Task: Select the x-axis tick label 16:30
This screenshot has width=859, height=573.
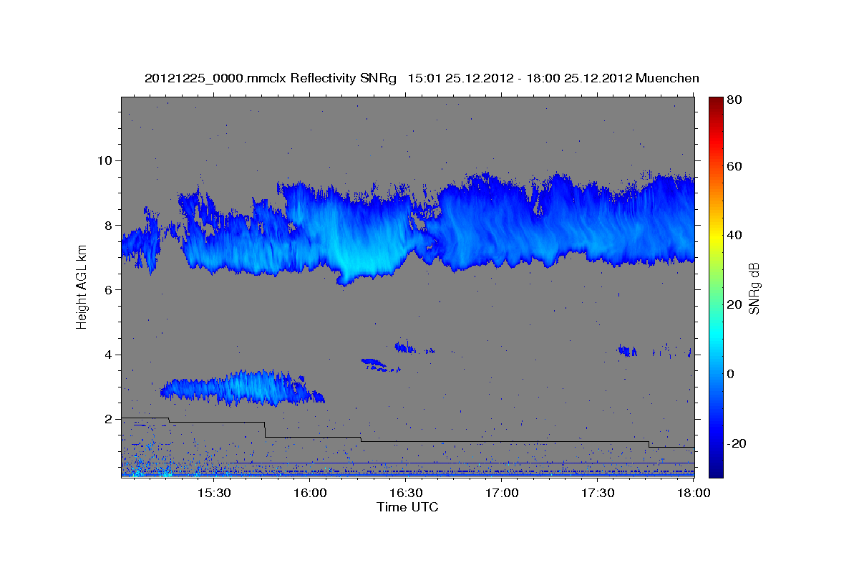Action: 406,493
